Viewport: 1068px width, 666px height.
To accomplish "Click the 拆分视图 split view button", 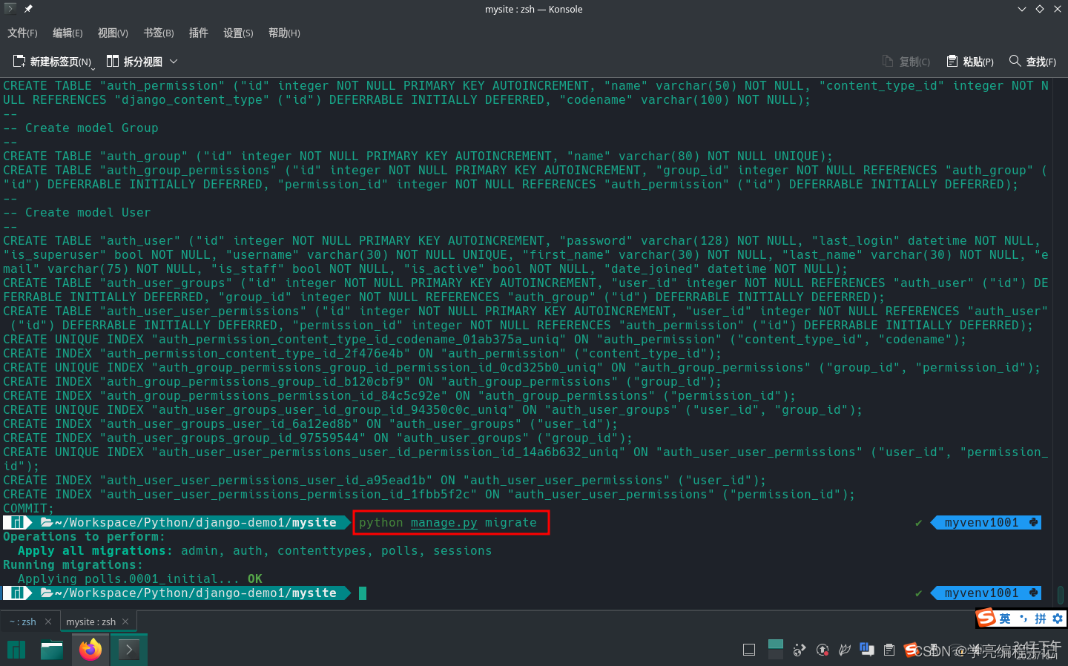I will pos(134,62).
